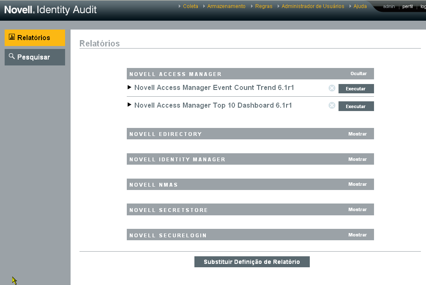Delete the Event Count Trend 6.1r1 report

(332, 88)
